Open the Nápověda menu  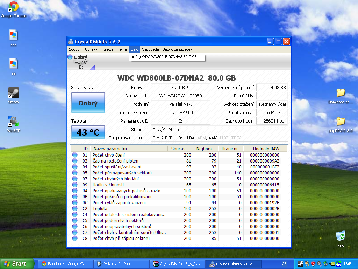pos(150,49)
